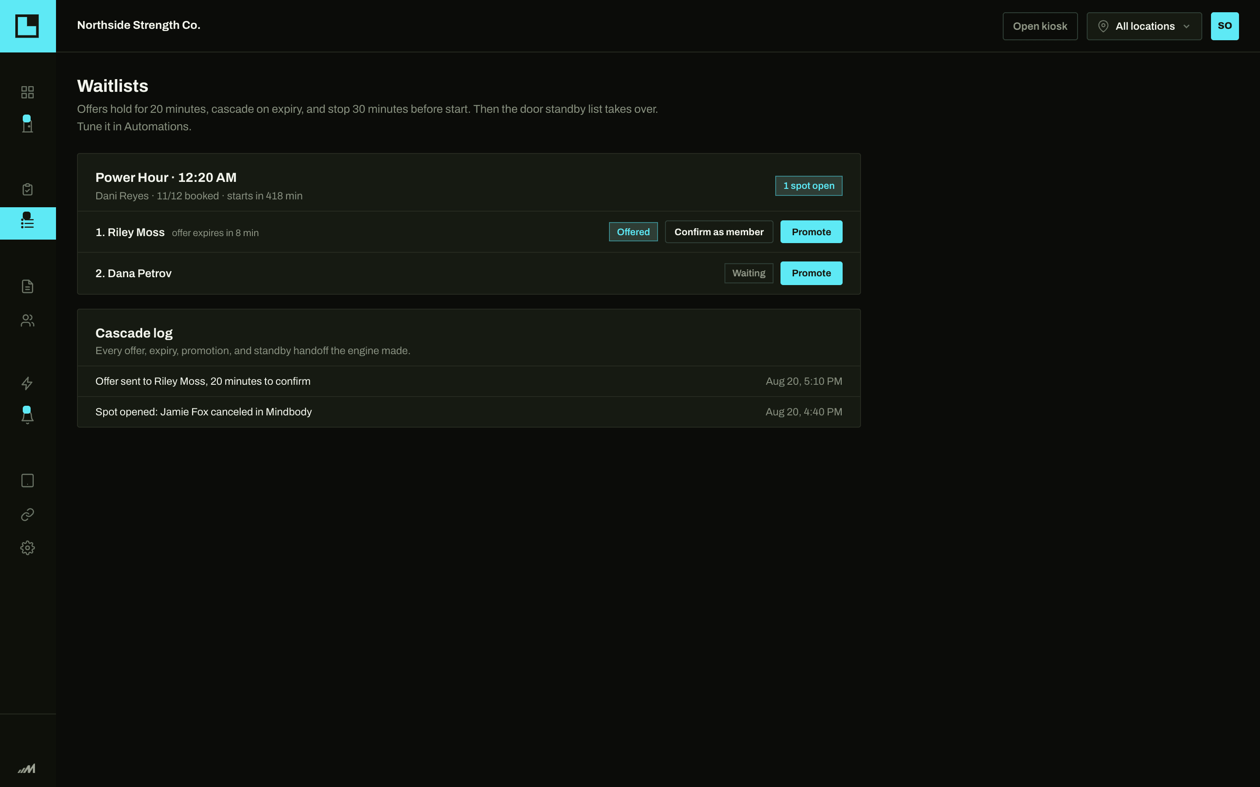1260x787 pixels.
Task: Open the tablet kiosk icon in the sidebar
Action: pyautogui.click(x=28, y=481)
